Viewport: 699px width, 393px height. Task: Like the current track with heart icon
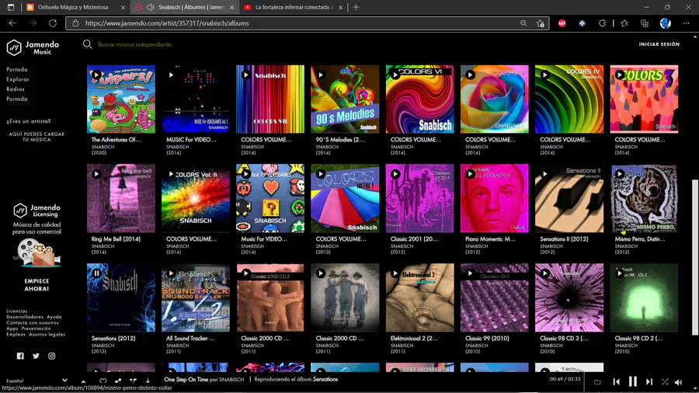tap(103, 381)
